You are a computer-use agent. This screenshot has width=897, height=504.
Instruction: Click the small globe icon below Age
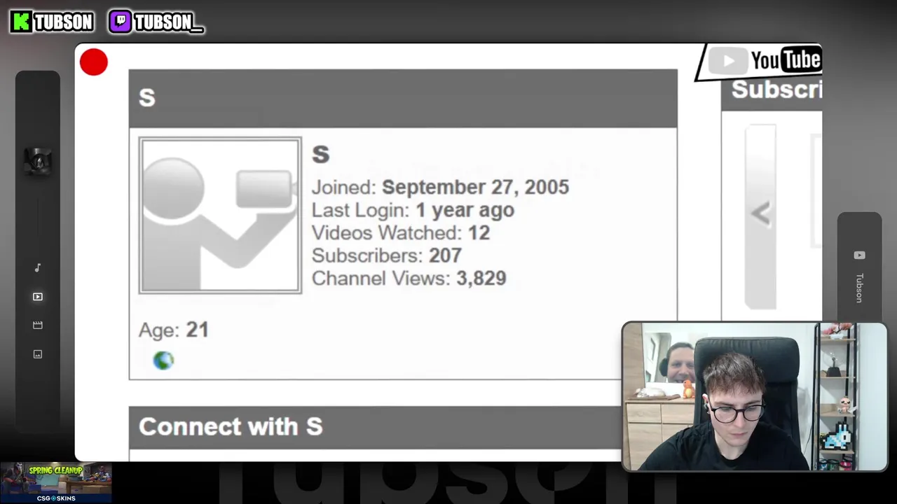pos(163,360)
